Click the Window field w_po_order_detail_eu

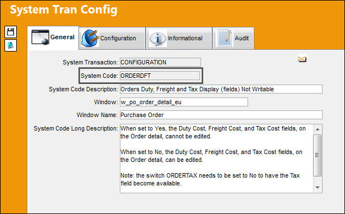point(184,102)
